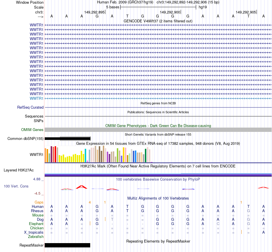Screen dimensions: 272x252
Task: Click the purple Layered H3K27Ac signal band
Action: [158, 175]
